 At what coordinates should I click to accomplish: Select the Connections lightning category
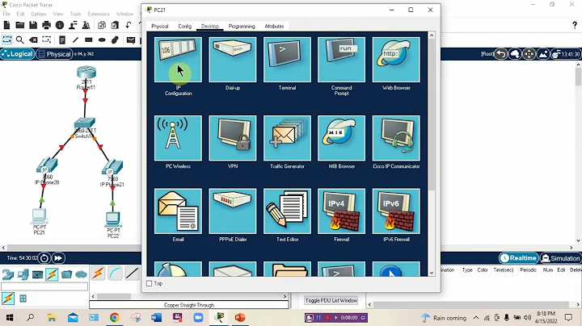click(x=52, y=274)
